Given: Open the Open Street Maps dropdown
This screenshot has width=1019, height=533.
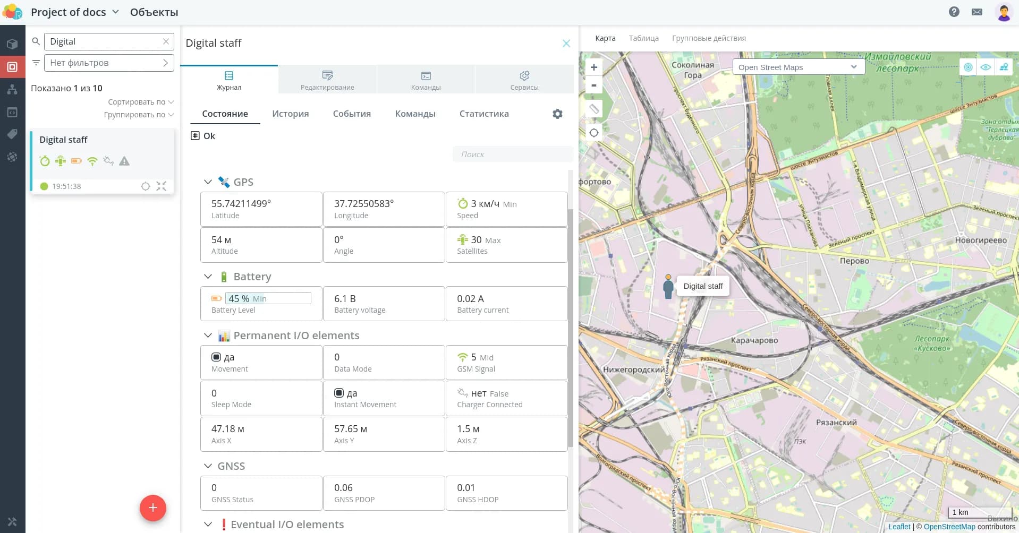Looking at the screenshot, I should (x=798, y=67).
